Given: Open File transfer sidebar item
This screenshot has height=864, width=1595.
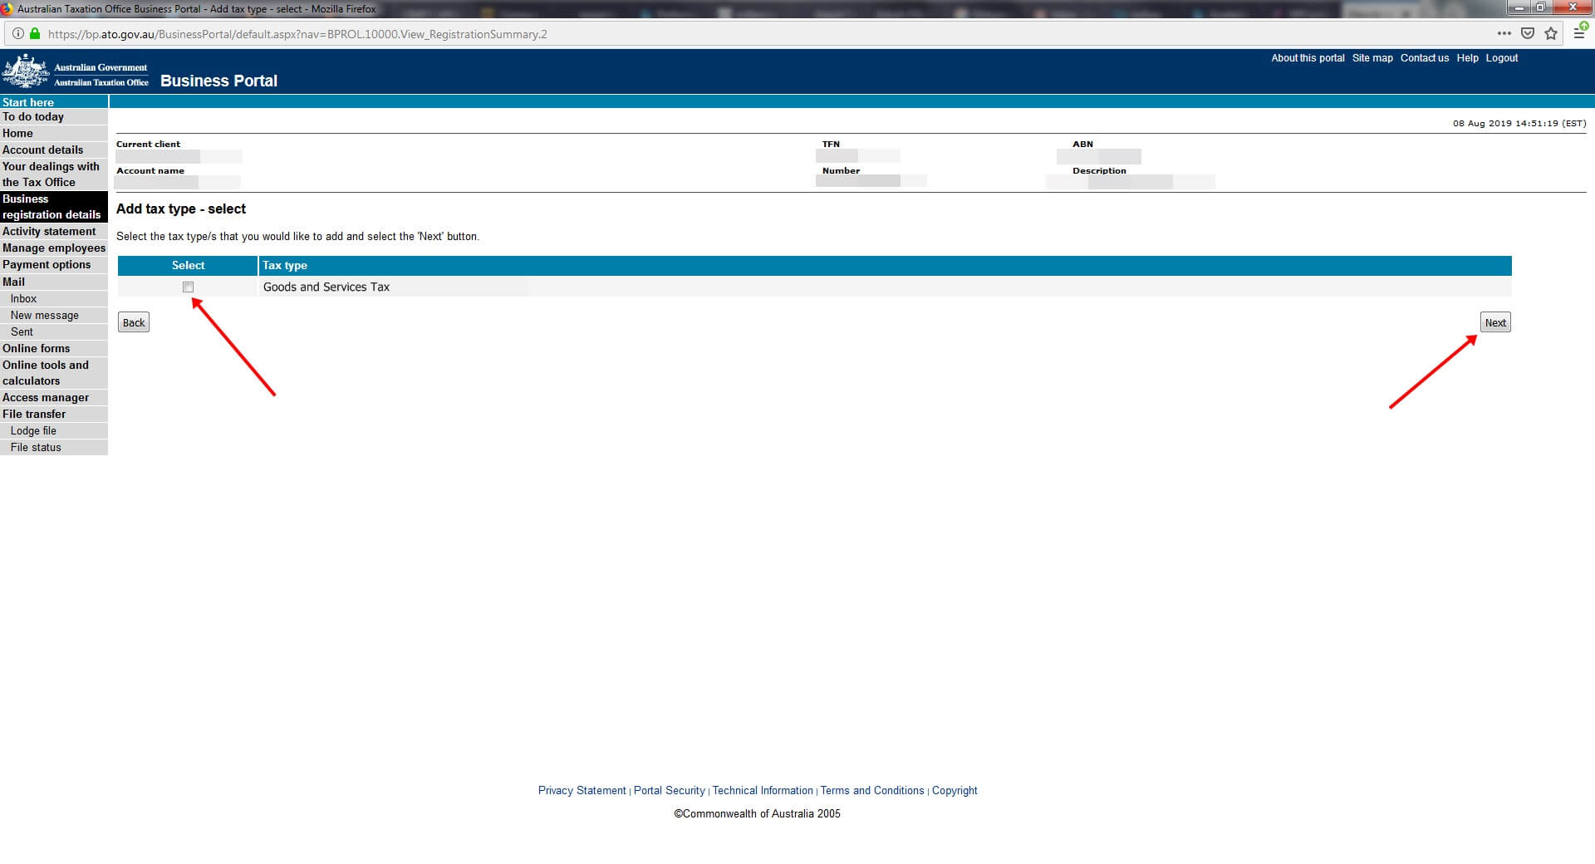Looking at the screenshot, I should (54, 415).
